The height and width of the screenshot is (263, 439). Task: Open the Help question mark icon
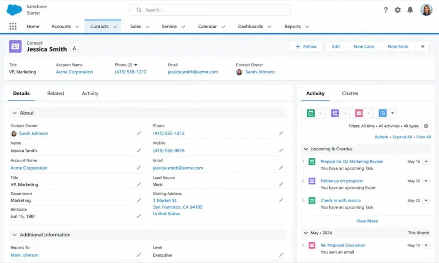(385, 10)
